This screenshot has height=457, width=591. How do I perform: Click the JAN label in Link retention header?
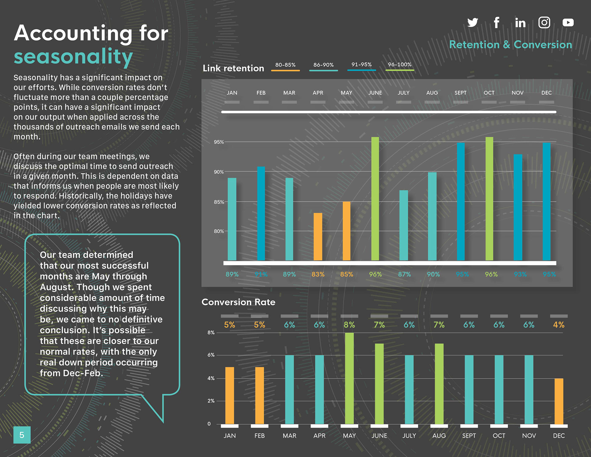[x=232, y=93]
